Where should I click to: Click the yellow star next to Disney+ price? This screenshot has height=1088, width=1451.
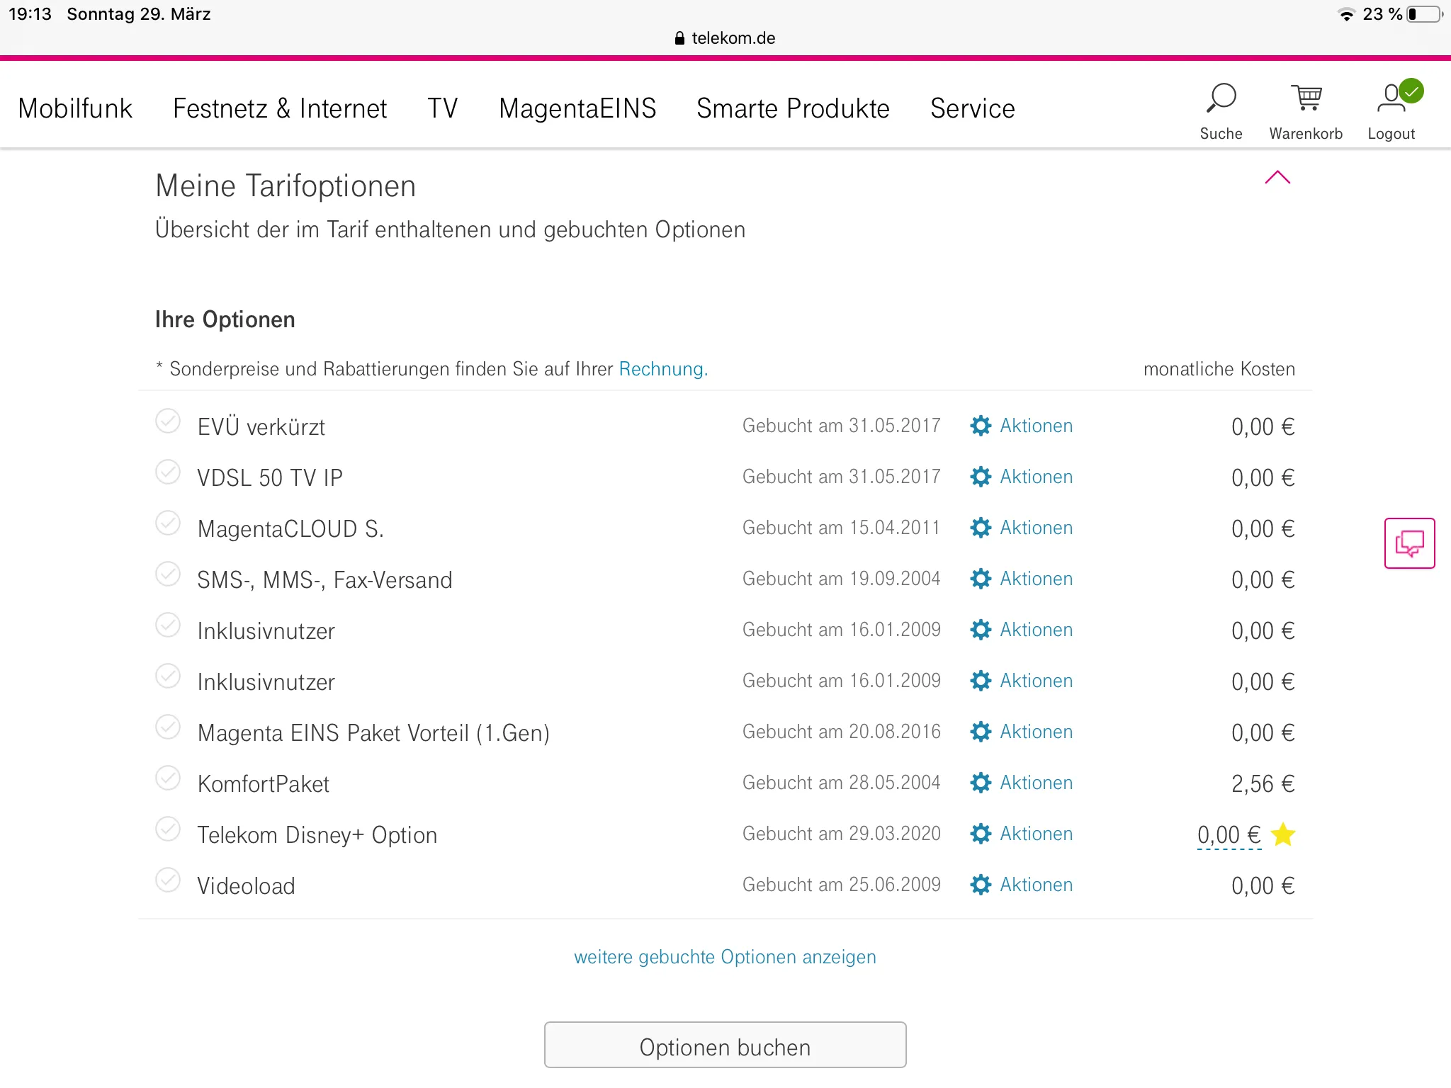point(1283,834)
